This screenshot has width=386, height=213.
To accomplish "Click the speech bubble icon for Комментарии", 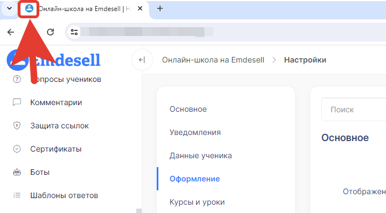I will click(17, 102).
